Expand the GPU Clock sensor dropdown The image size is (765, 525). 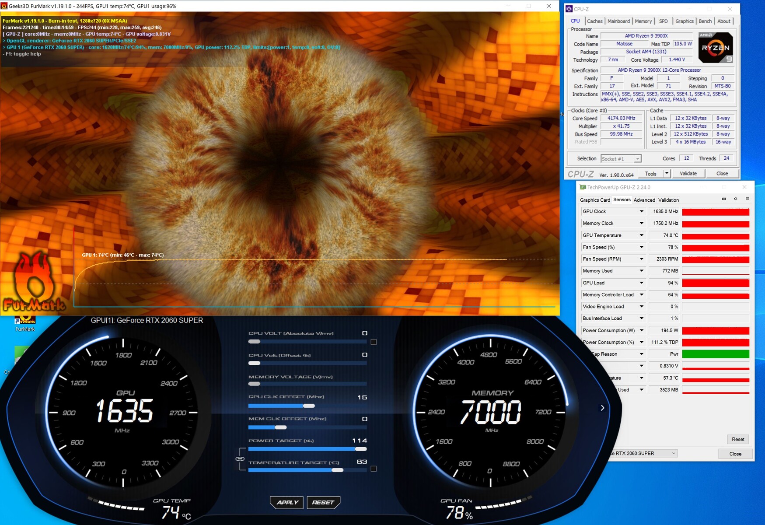pos(641,211)
